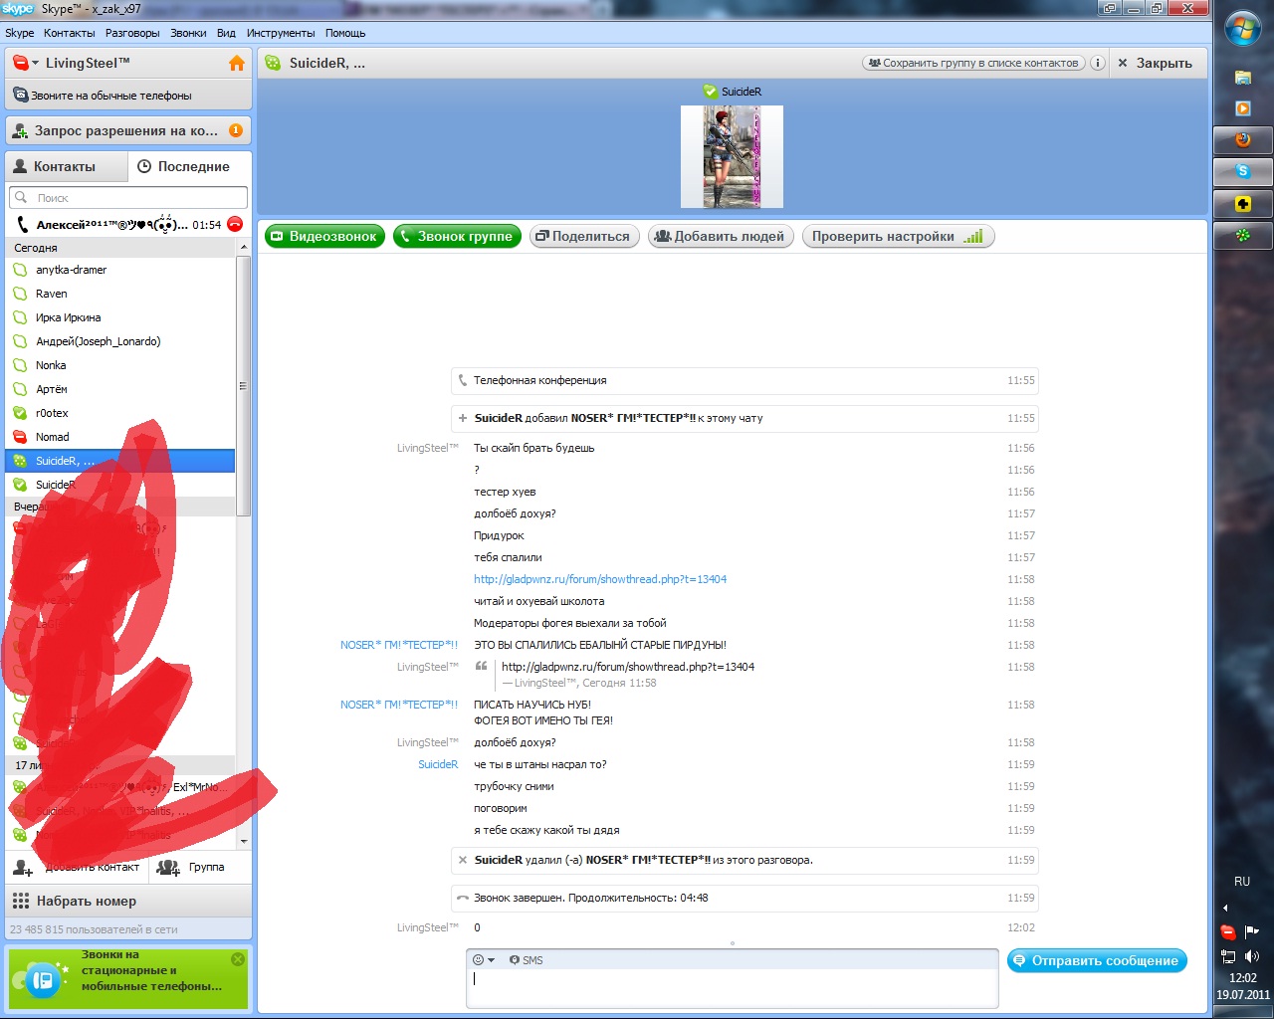The width and height of the screenshot is (1274, 1019).
Task: Open the Инструменты menu
Action: (x=281, y=33)
